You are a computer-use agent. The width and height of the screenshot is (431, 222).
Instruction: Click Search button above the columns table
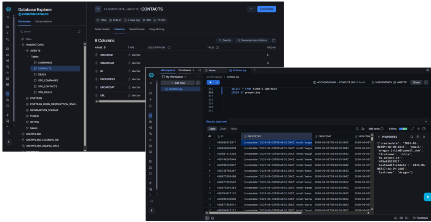coord(225,40)
